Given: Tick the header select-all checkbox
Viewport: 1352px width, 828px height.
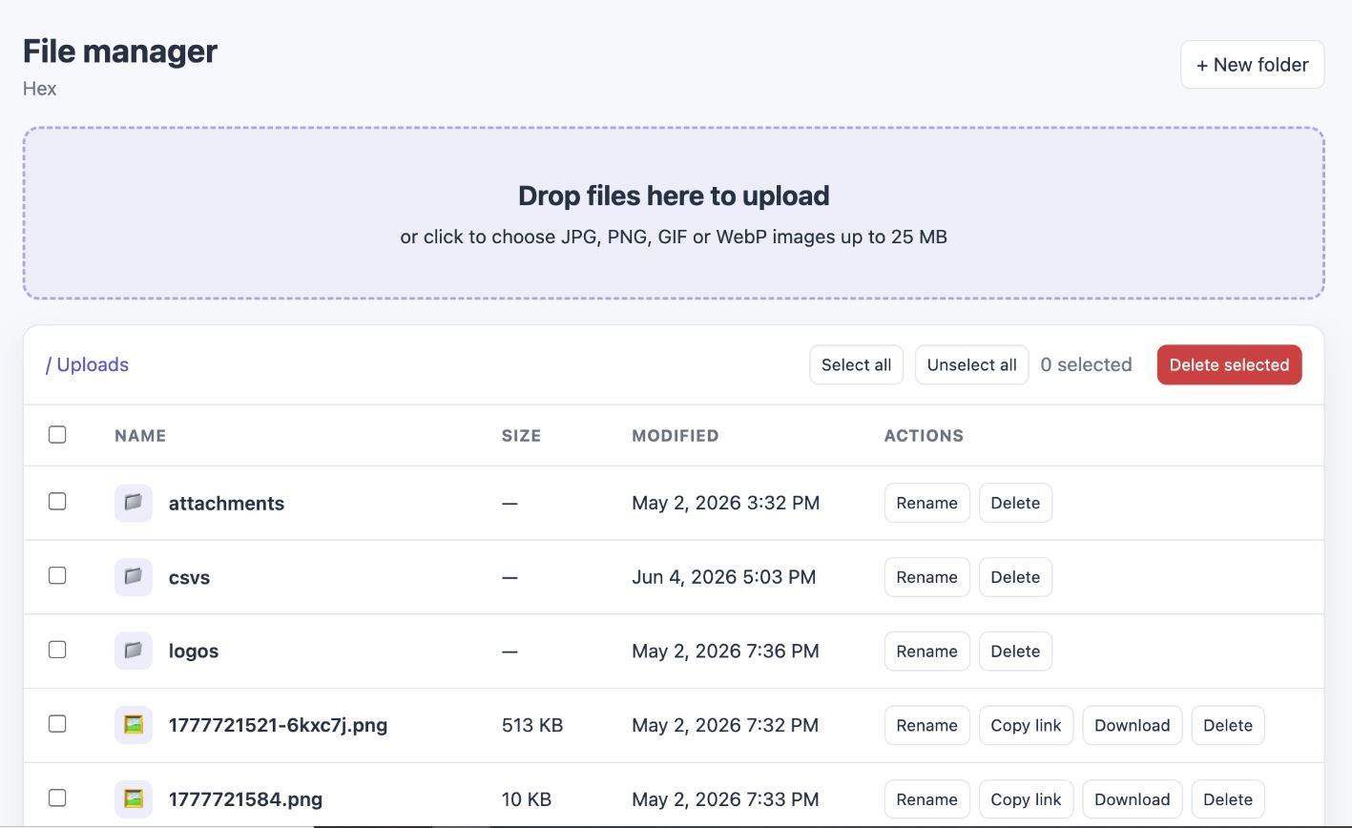Looking at the screenshot, I should click(57, 435).
